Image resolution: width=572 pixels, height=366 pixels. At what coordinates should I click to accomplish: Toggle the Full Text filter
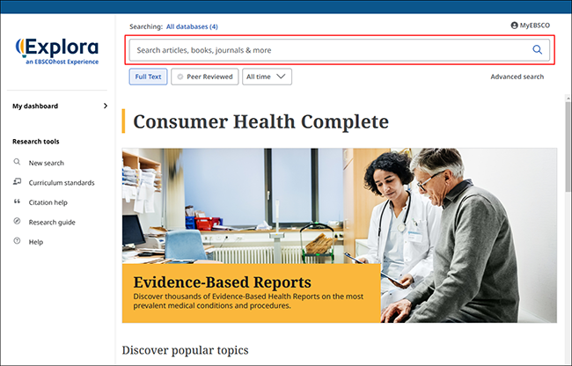click(148, 77)
